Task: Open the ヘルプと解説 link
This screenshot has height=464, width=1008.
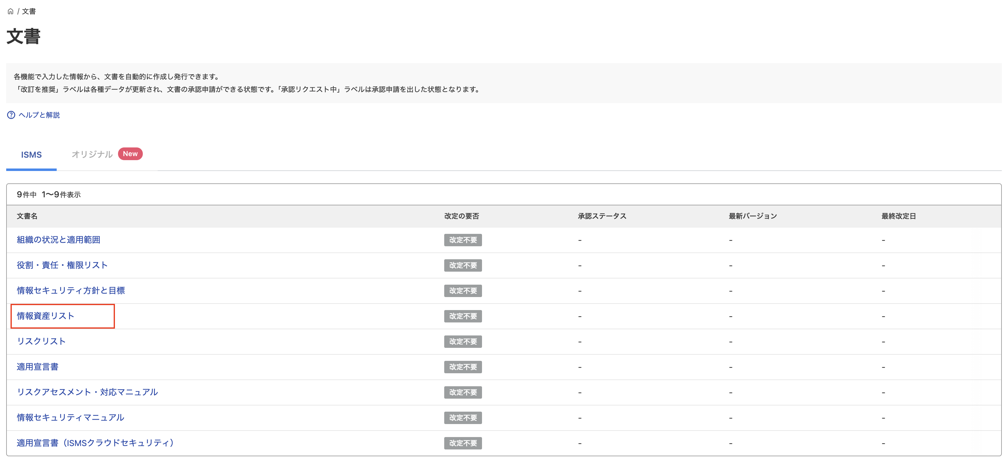Action: point(39,115)
